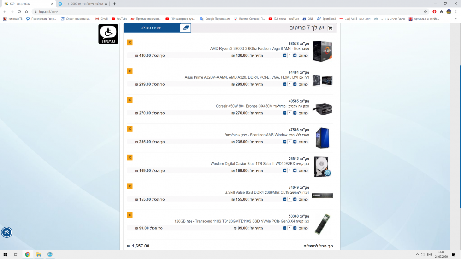Click the ksp.co.il/cart address bar
The image size is (461, 259).
229,12
